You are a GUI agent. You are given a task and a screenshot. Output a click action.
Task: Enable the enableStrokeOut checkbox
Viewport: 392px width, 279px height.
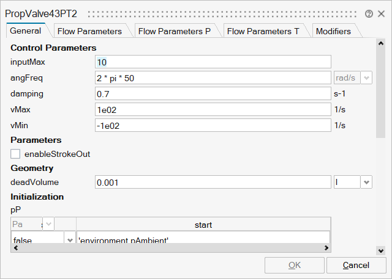(x=15, y=154)
